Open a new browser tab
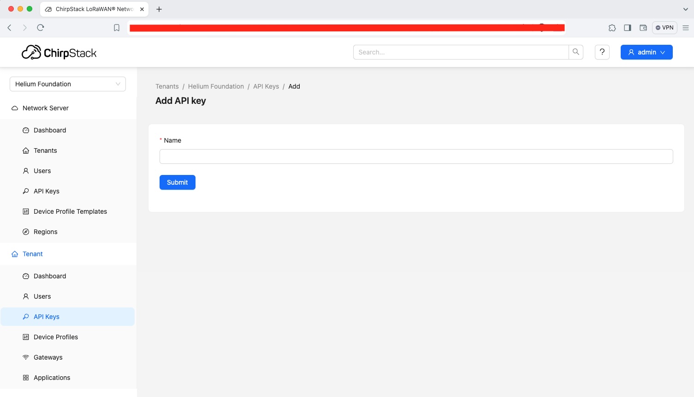 coord(159,9)
